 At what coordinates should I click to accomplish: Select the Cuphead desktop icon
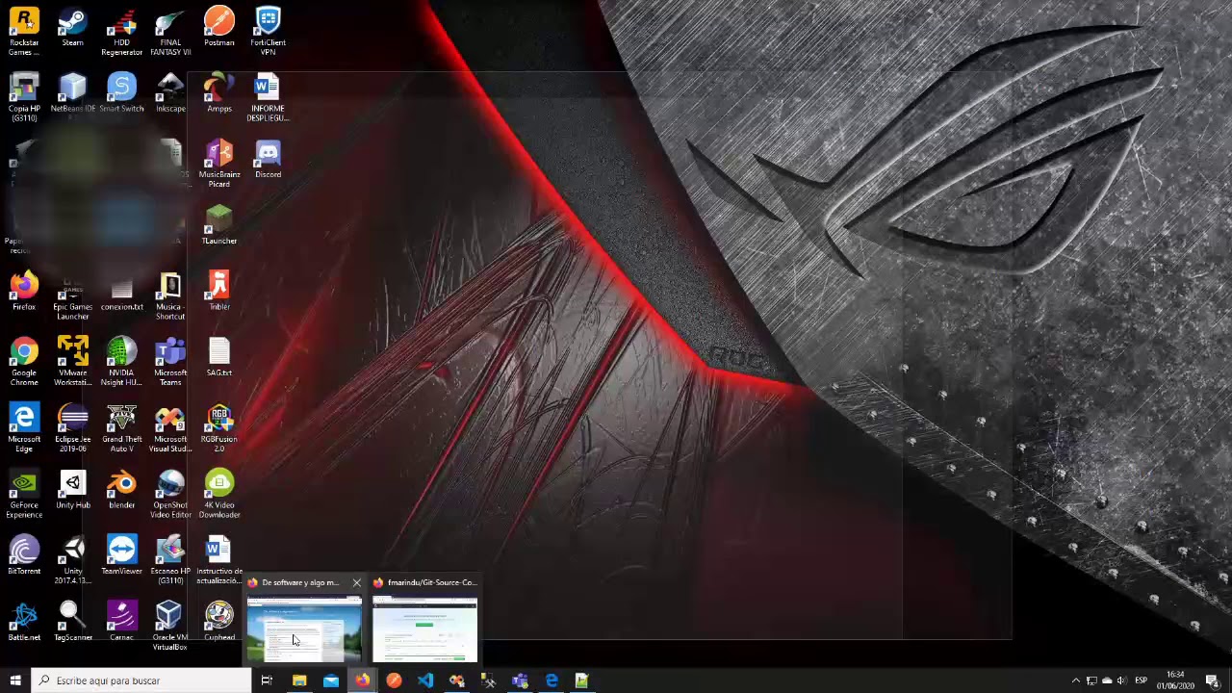[x=218, y=621]
